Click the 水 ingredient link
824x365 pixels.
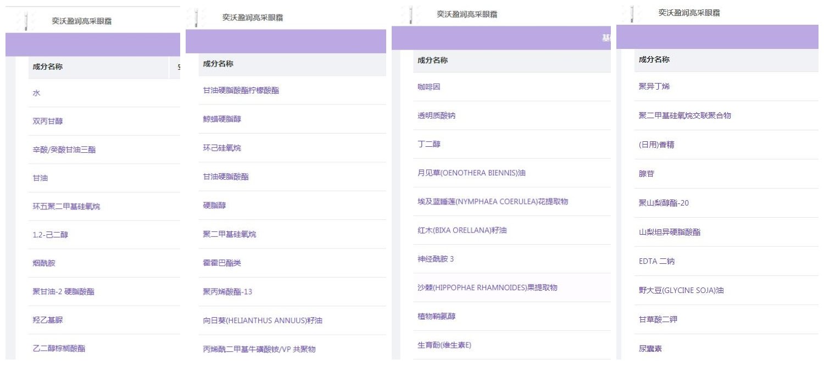[36, 93]
